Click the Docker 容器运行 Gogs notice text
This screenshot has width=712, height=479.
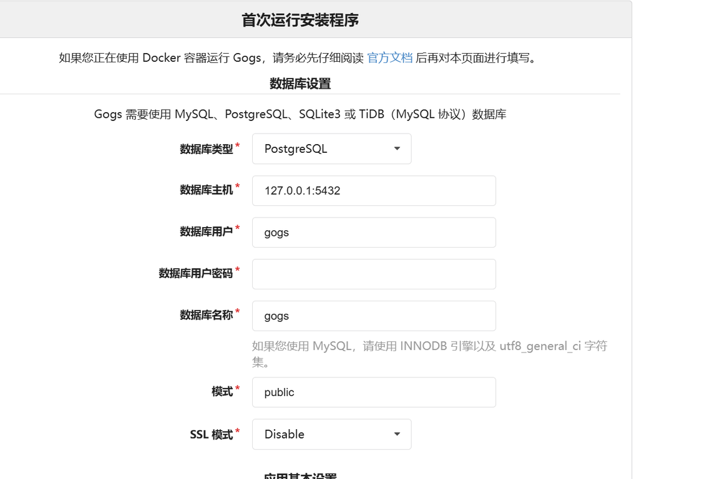[x=298, y=57]
